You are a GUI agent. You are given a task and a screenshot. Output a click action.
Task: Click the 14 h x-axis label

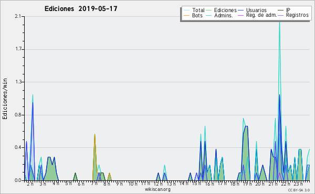pos(184,184)
